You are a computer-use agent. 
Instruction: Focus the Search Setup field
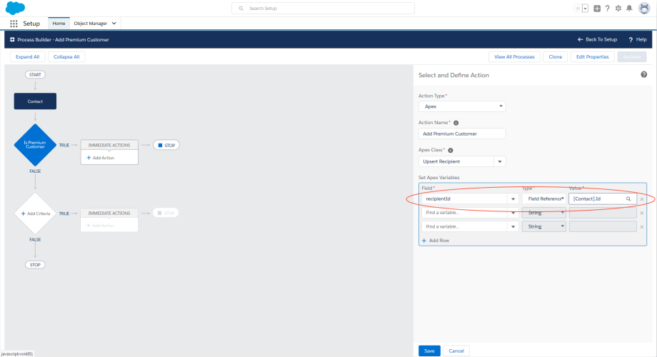click(323, 9)
